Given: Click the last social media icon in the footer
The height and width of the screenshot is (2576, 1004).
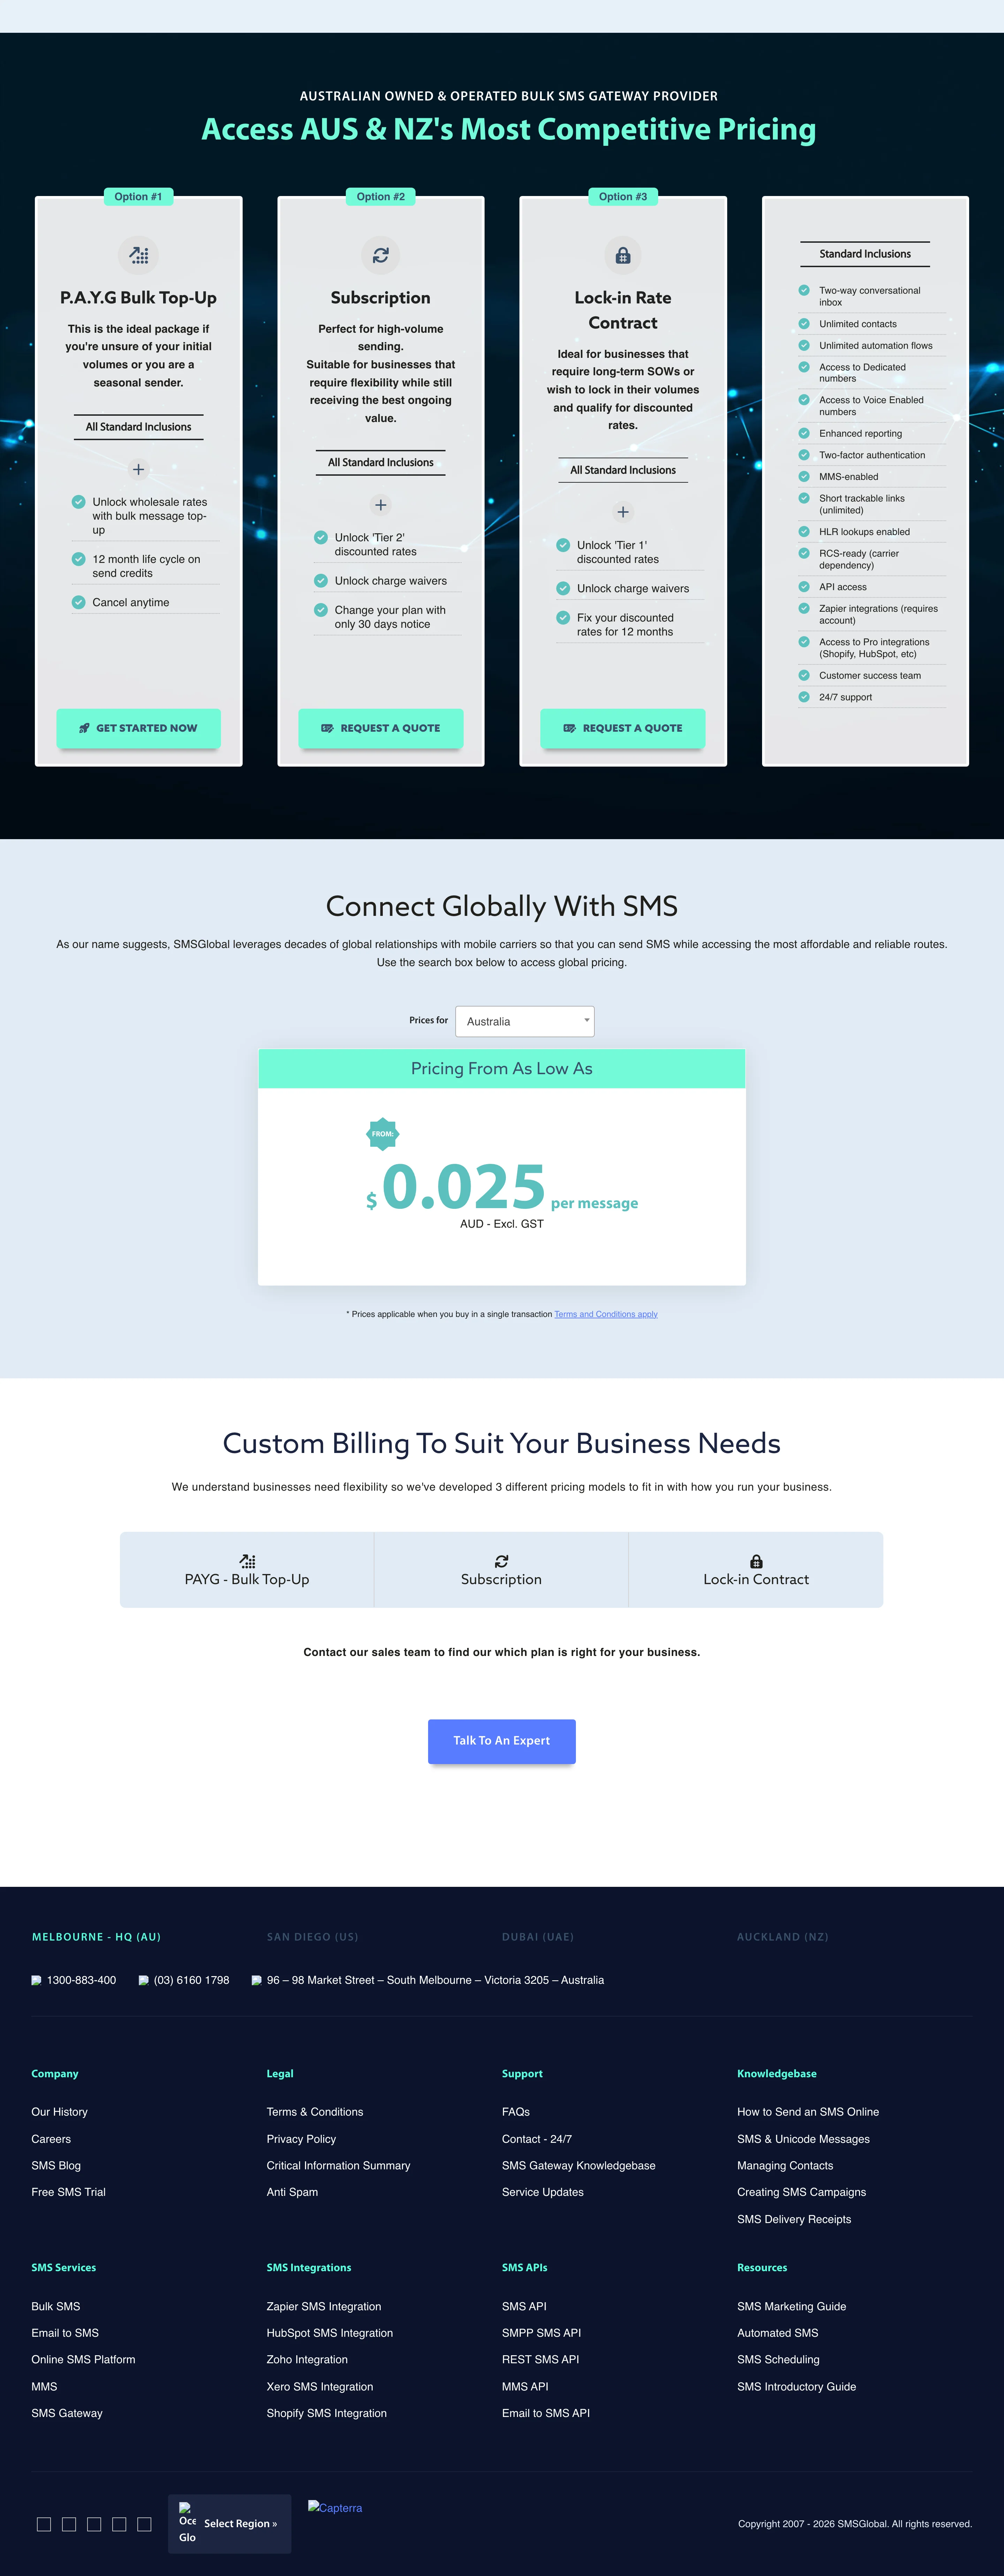Looking at the screenshot, I should pyautogui.click(x=144, y=2524).
